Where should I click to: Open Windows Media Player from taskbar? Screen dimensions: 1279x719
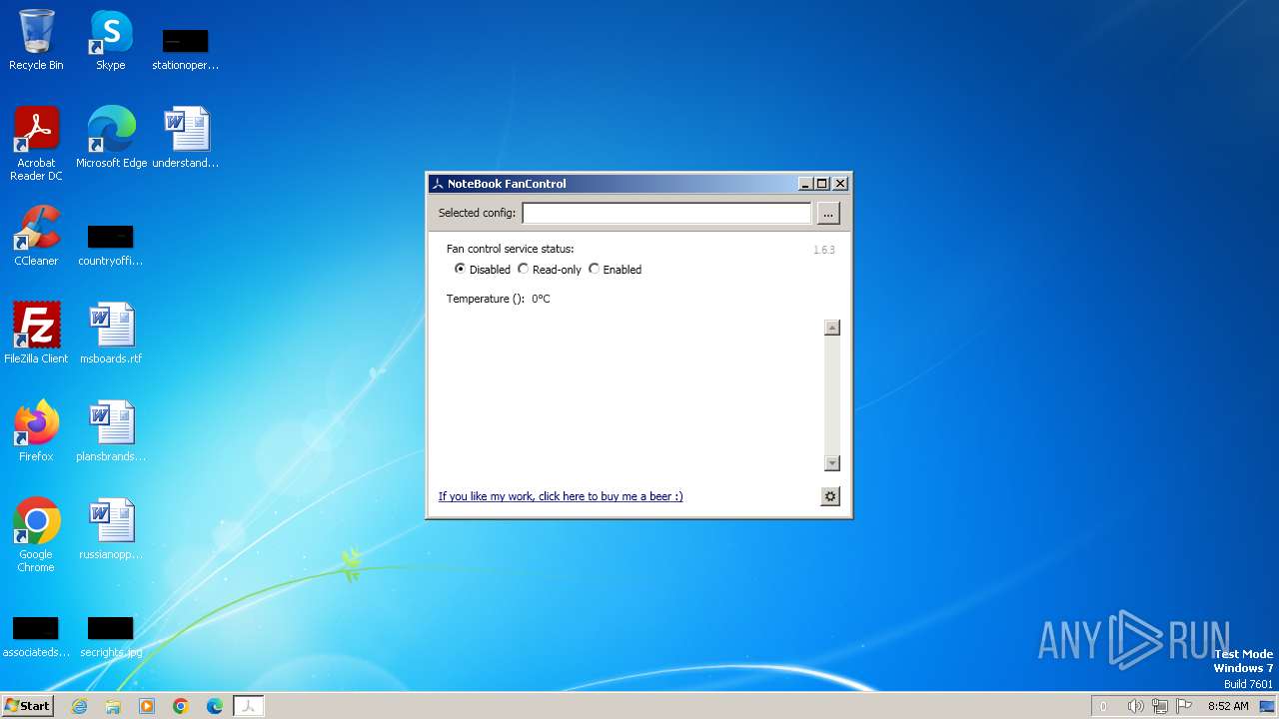(147, 706)
